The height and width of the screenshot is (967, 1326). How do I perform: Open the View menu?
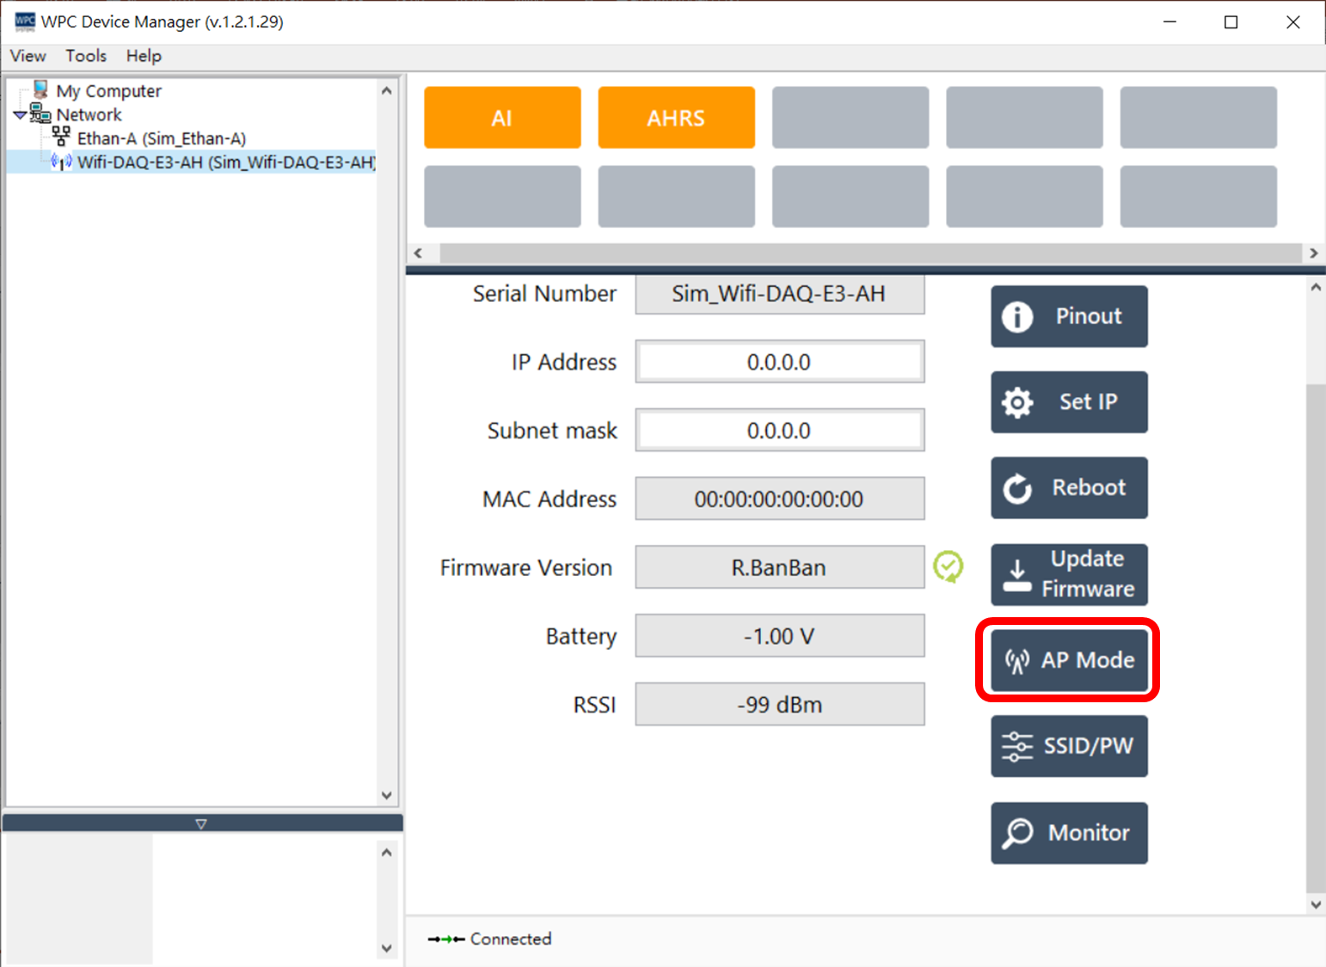[28, 56]
